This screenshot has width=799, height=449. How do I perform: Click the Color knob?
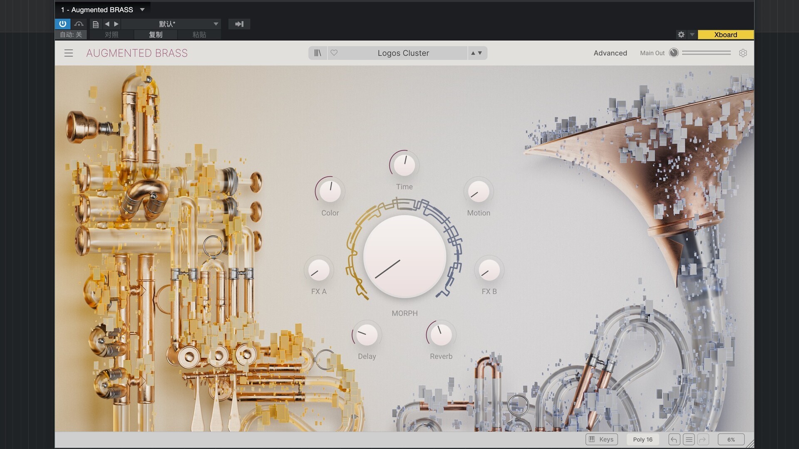pyautogui.click(x=330, y=191)
